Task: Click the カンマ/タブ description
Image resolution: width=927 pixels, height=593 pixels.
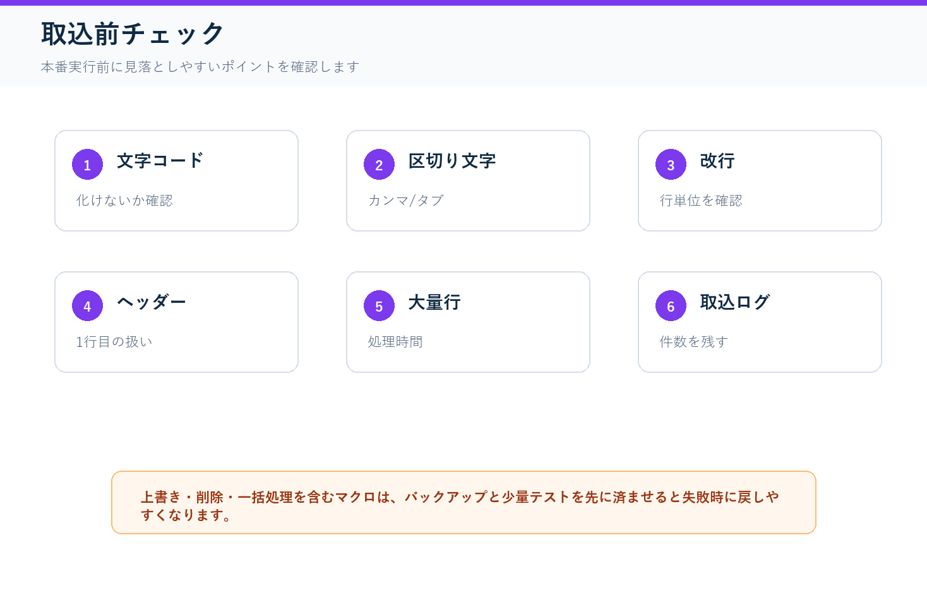Action: point(406,201)
